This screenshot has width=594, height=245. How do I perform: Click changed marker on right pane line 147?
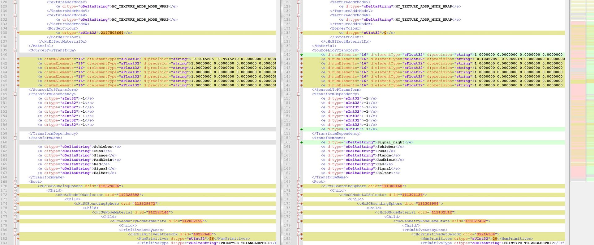click(301, 85)
